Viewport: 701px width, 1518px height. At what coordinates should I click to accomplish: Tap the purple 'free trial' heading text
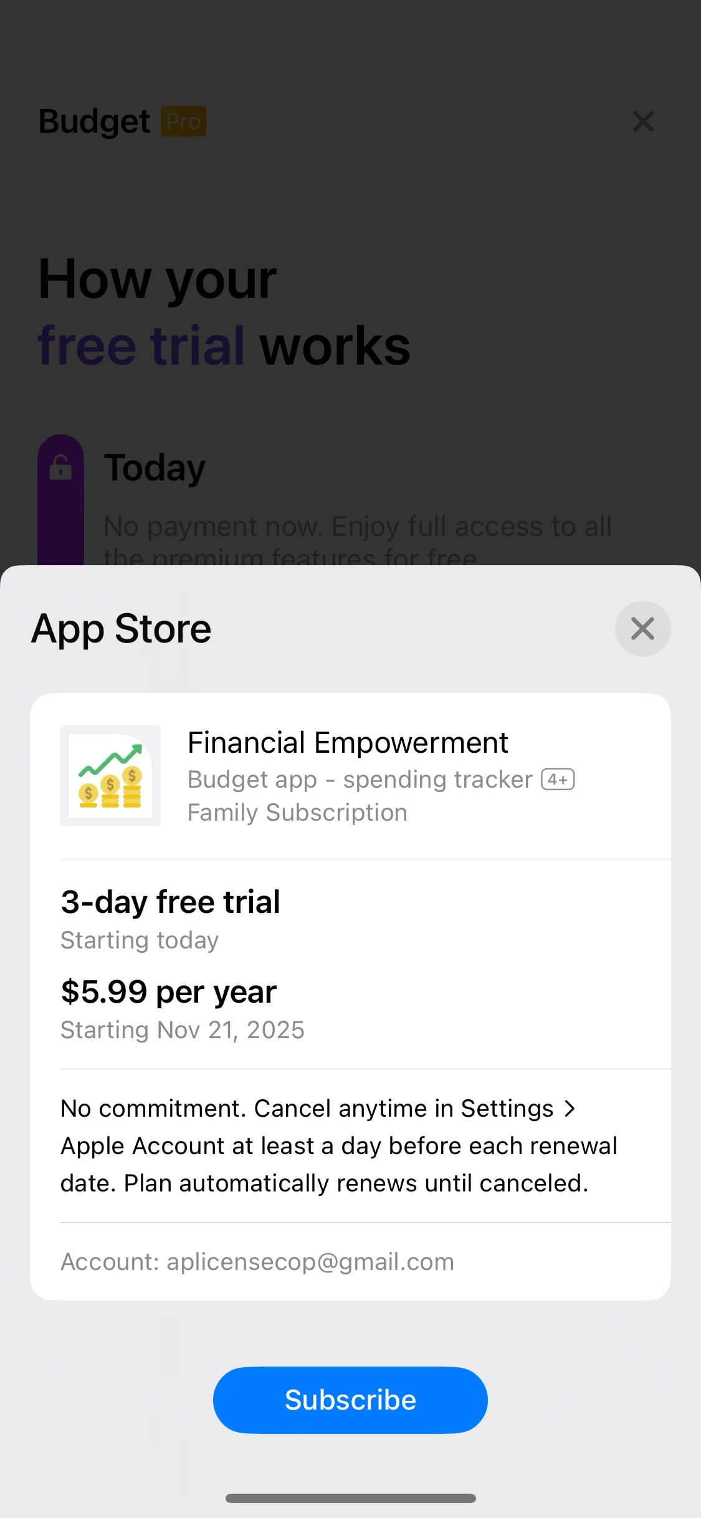pyautogui.click(x=141, y=346)
